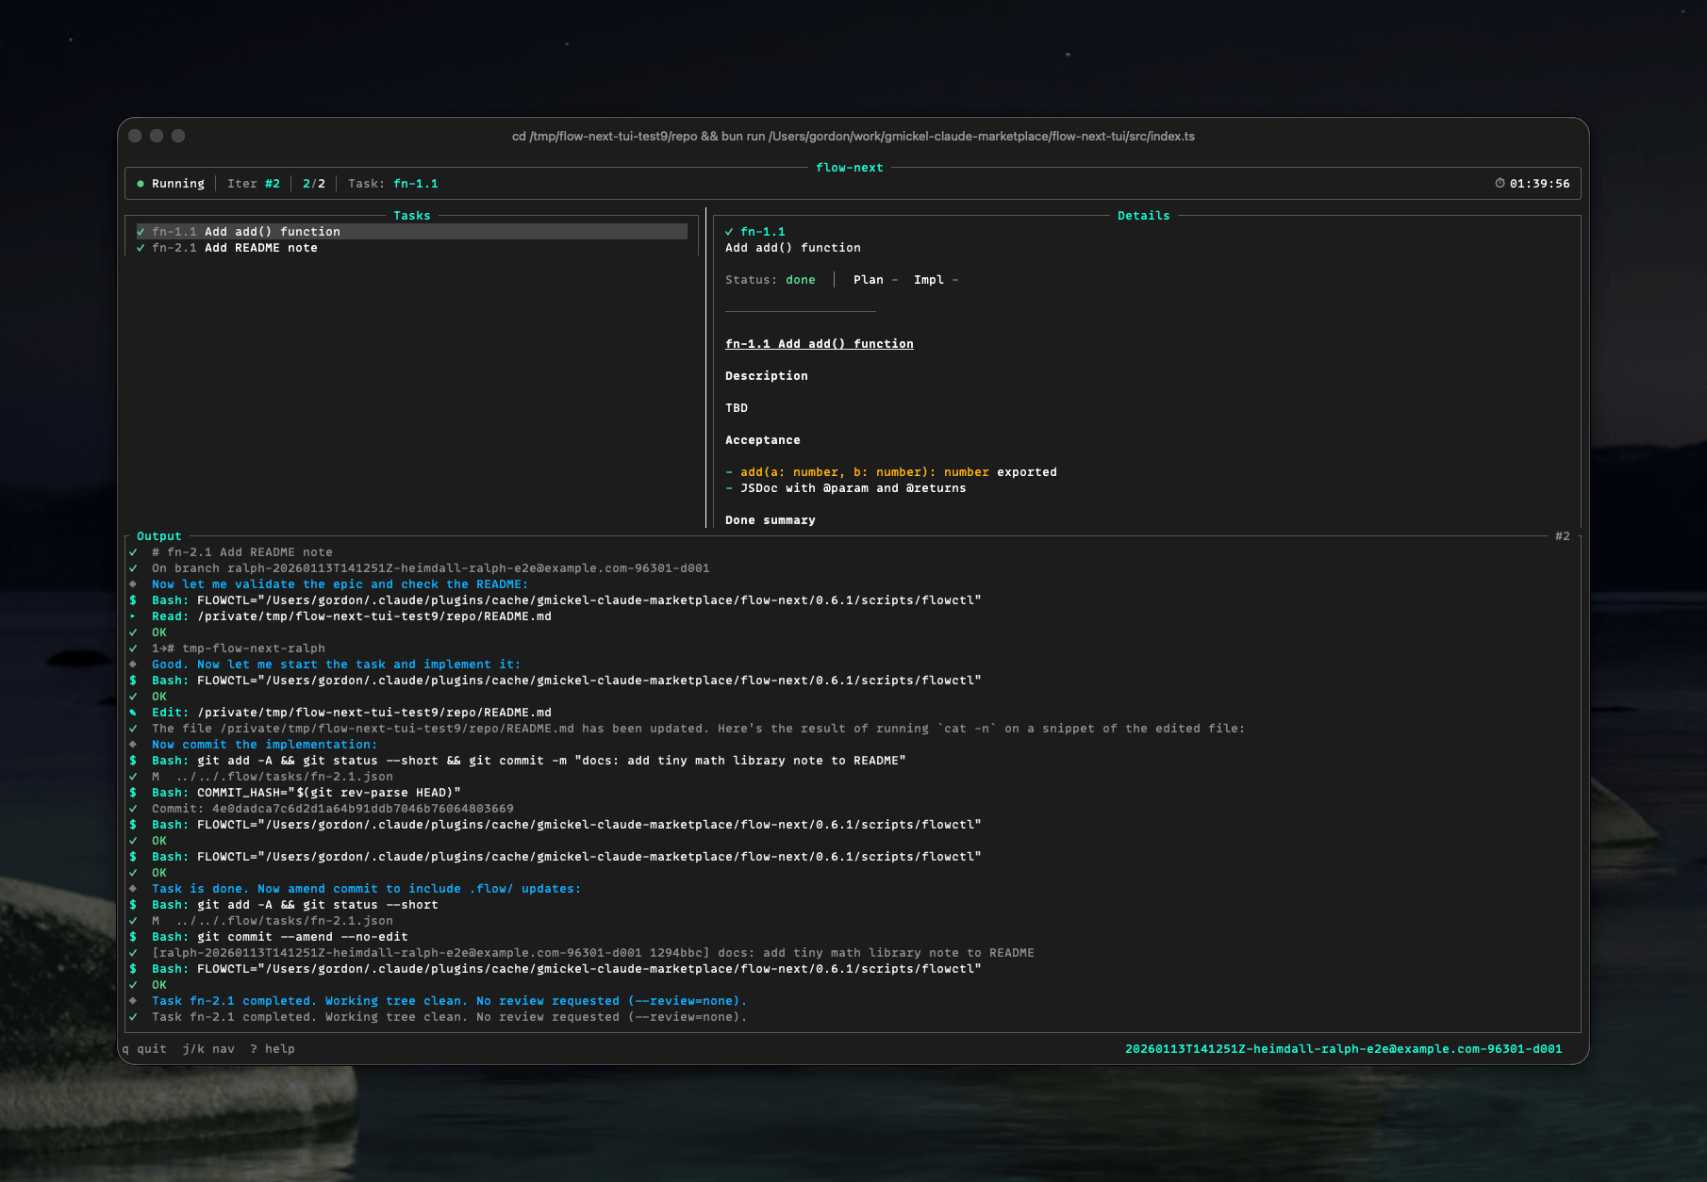
Task: Click the checkmark icon beside fn-1.1 task
Action: (x=140, y=231)
